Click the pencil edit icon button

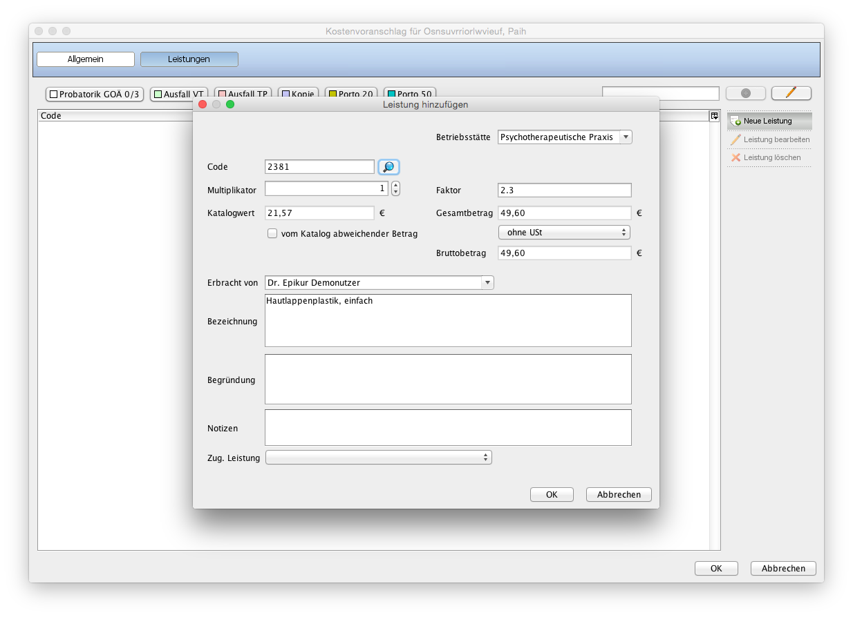tap(791, 93)
